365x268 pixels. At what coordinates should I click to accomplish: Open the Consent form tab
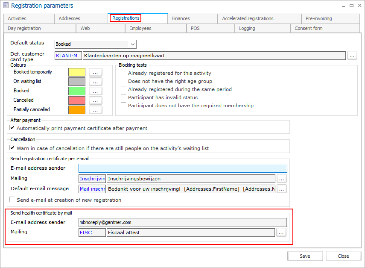coord(308,28)
